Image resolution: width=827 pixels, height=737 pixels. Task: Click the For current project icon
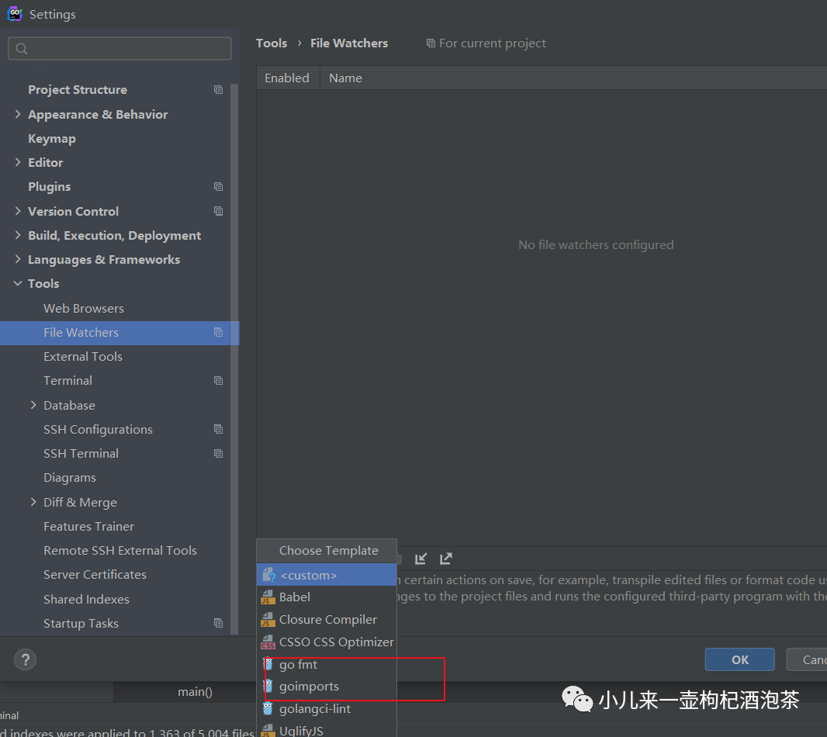(x=431, y=43)
